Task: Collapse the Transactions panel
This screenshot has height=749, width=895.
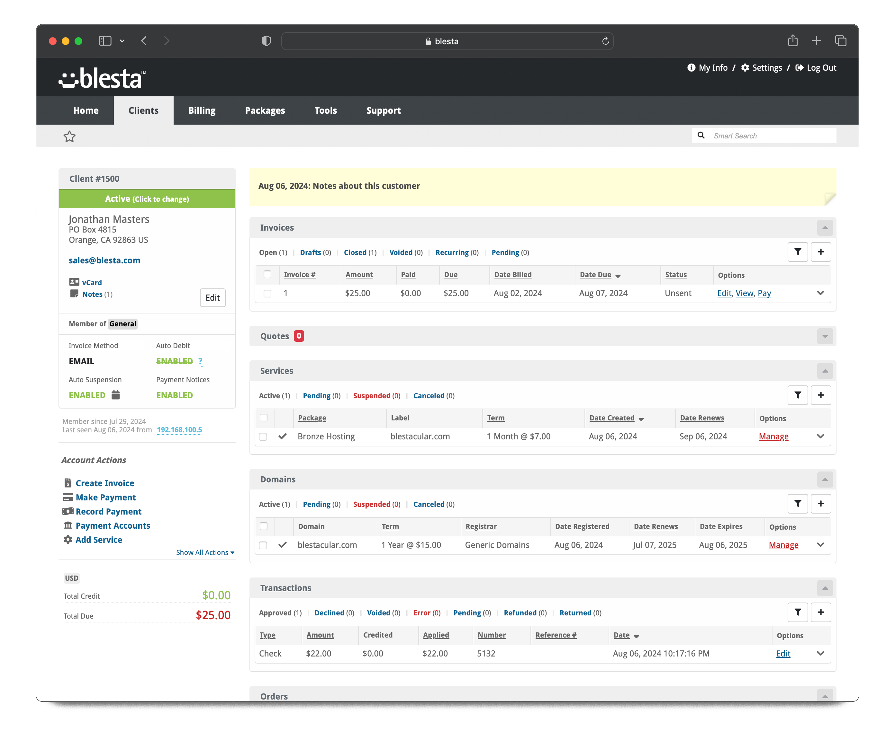Action: click(825, 588)
